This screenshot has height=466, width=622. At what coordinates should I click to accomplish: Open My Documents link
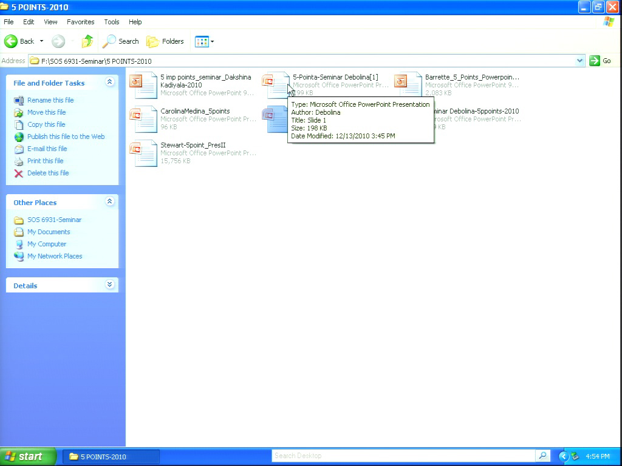point(49,232)
